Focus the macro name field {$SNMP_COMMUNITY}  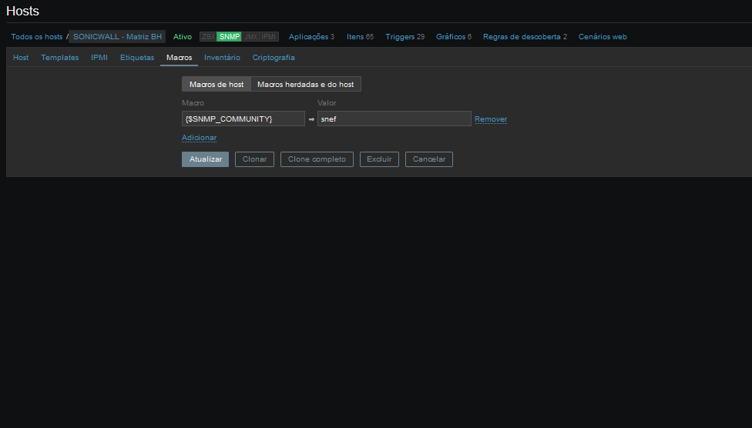(x=243, y=119)
